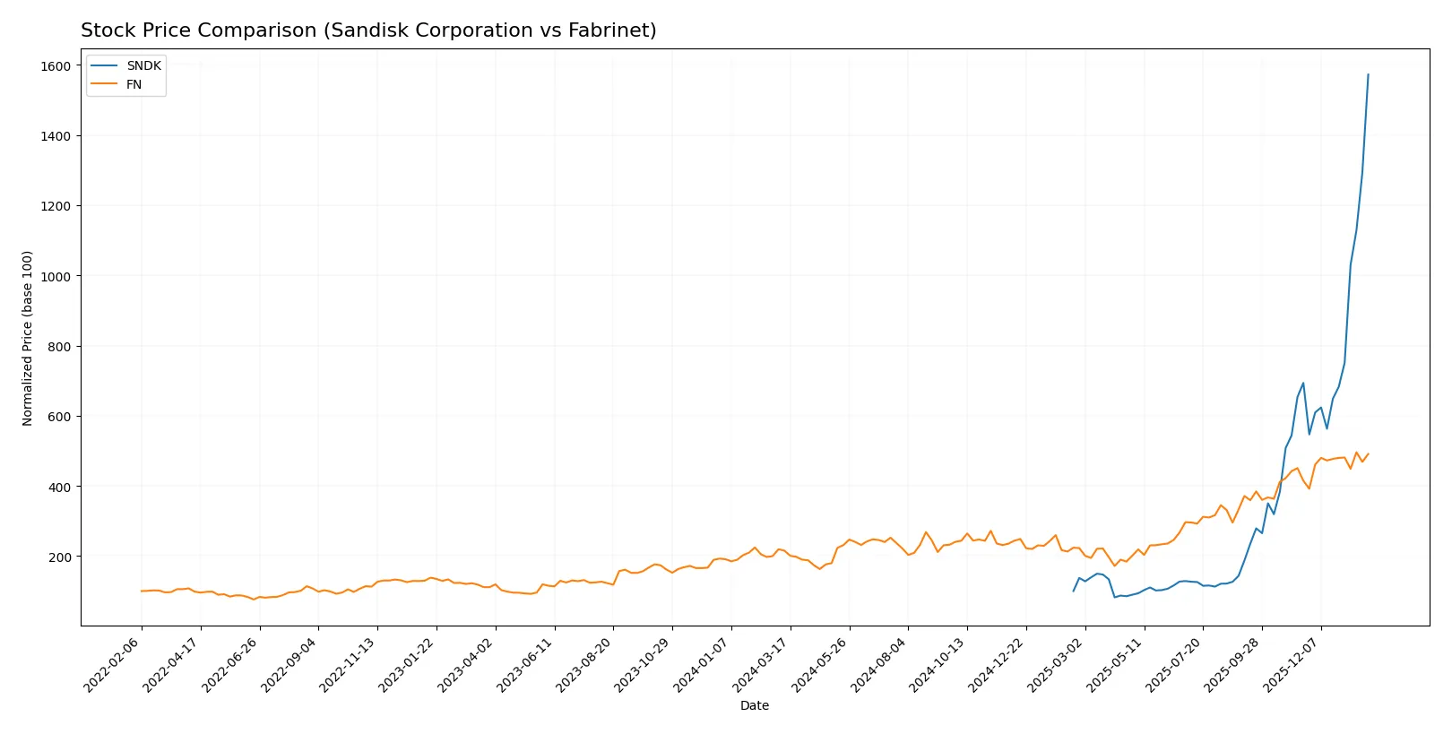This screenshot has height=734, width=1452.
Task: Click the y-axis tick 800
Action: [59, 347]
